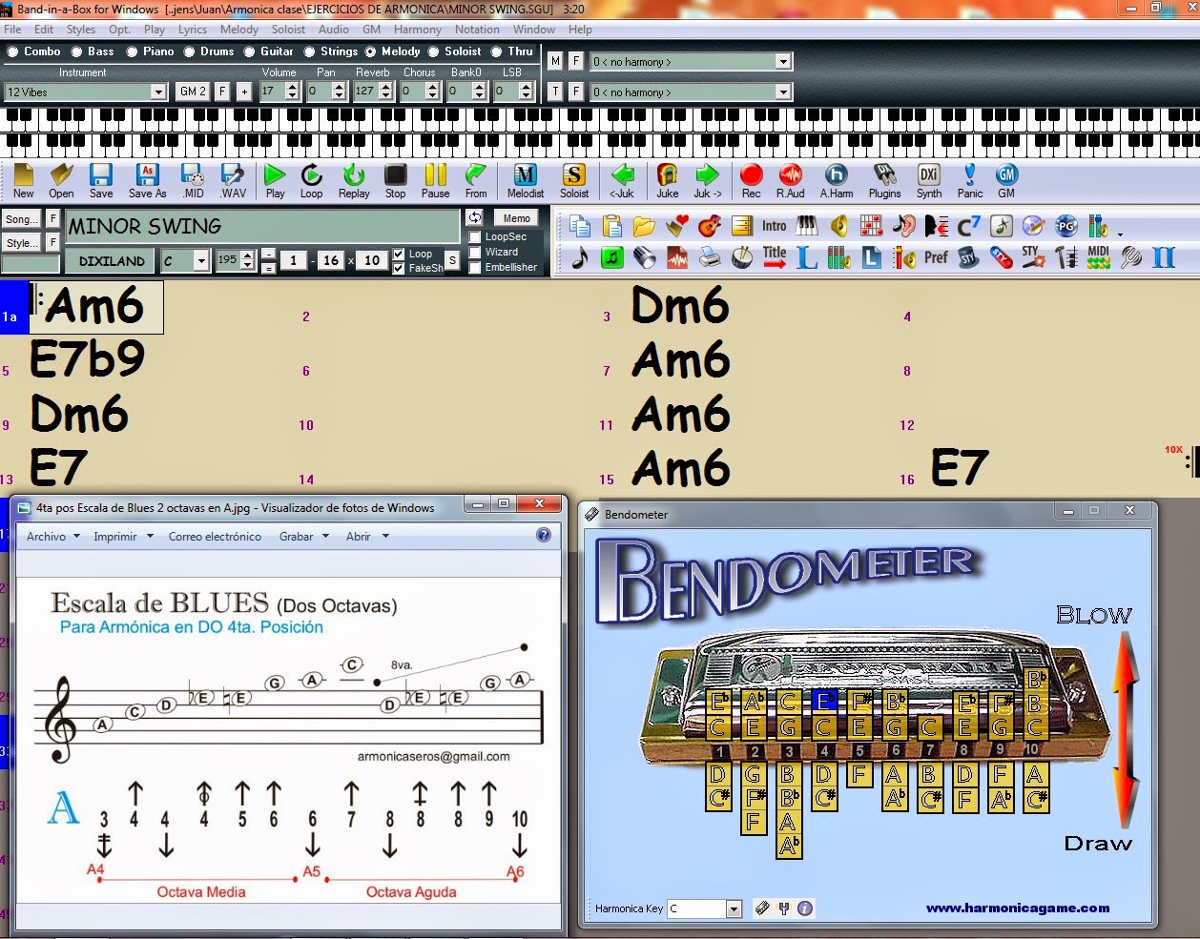Open the Melody menu

point(239,30)
